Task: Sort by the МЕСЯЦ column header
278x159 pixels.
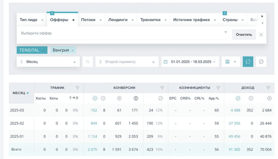Action: tap(21, 93)
